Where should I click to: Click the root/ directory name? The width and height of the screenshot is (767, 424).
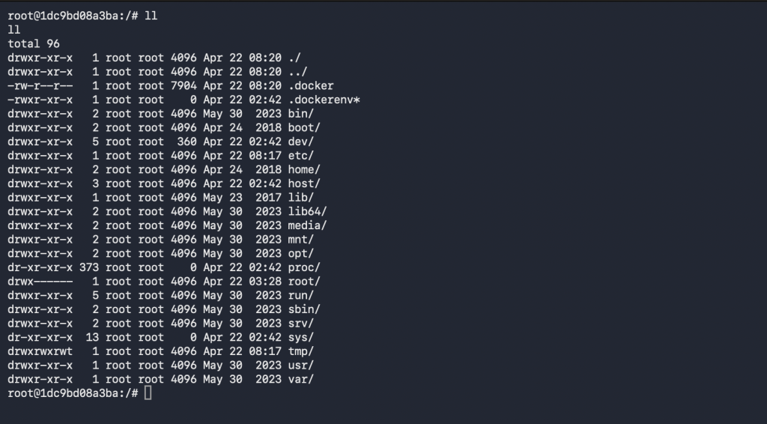tap(304, 282)
